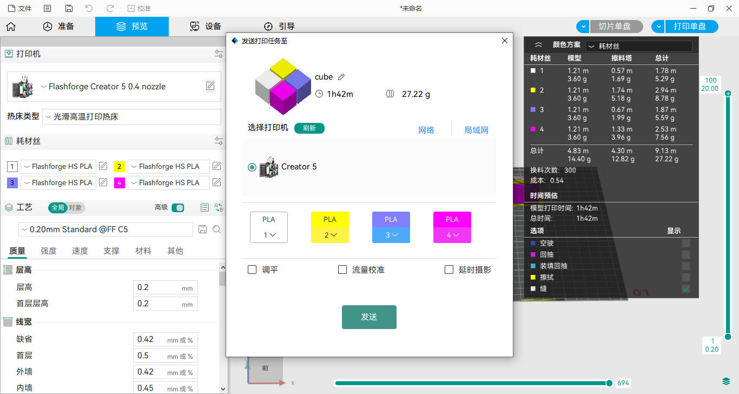739x394 pixels.
Task: Click filament 3 purple color swatch
Action: pyautogui.click(x=12, y=182)
